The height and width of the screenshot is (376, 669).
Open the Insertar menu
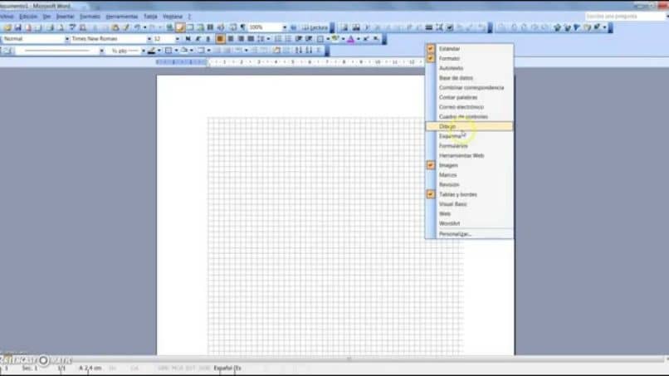click(66, 17)
